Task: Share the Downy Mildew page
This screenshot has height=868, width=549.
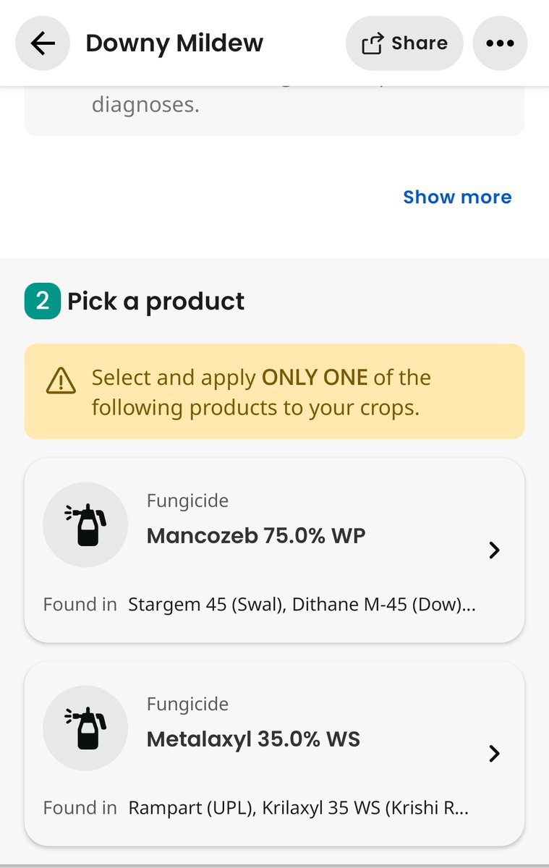Action: (x=404, y=43)
